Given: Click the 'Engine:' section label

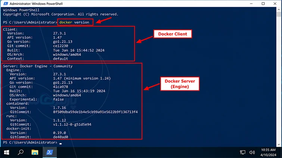Looking at the screenshot, I should click(14, 70).
